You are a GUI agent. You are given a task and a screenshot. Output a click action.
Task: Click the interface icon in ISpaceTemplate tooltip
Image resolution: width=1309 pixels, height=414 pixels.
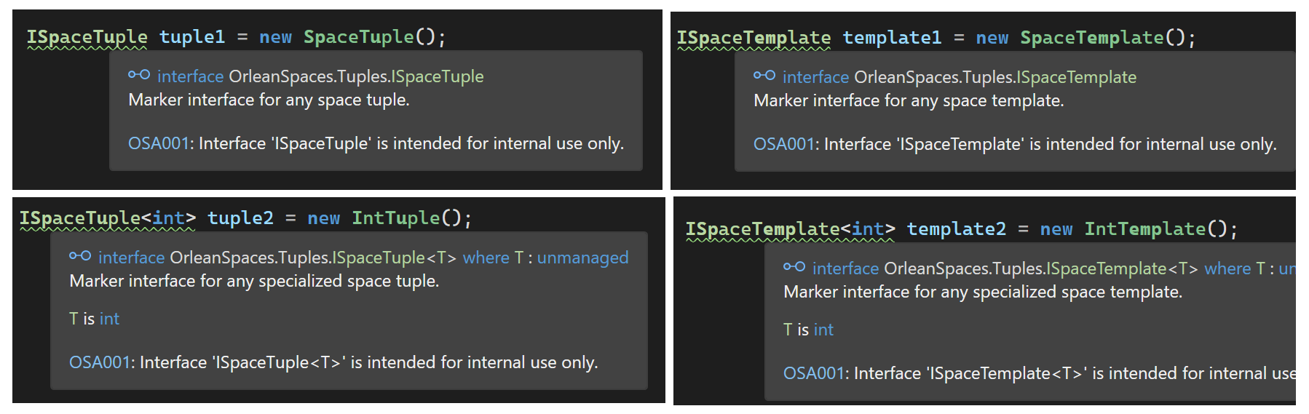[x=764, y=76]
